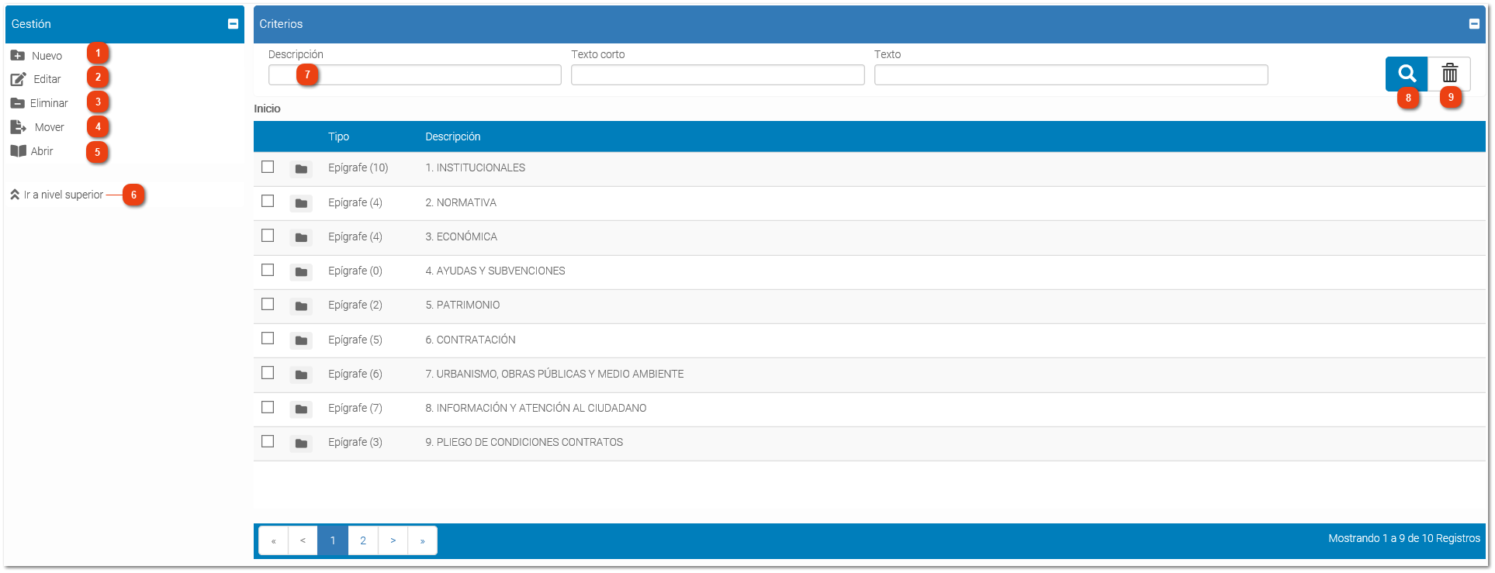The image size is (1495, 573).
Task: Select the checkbox for 9. PLIEGO DE CONDICIONES CONTRATOS
Action: pyautogui.click(x=268, y=441)
